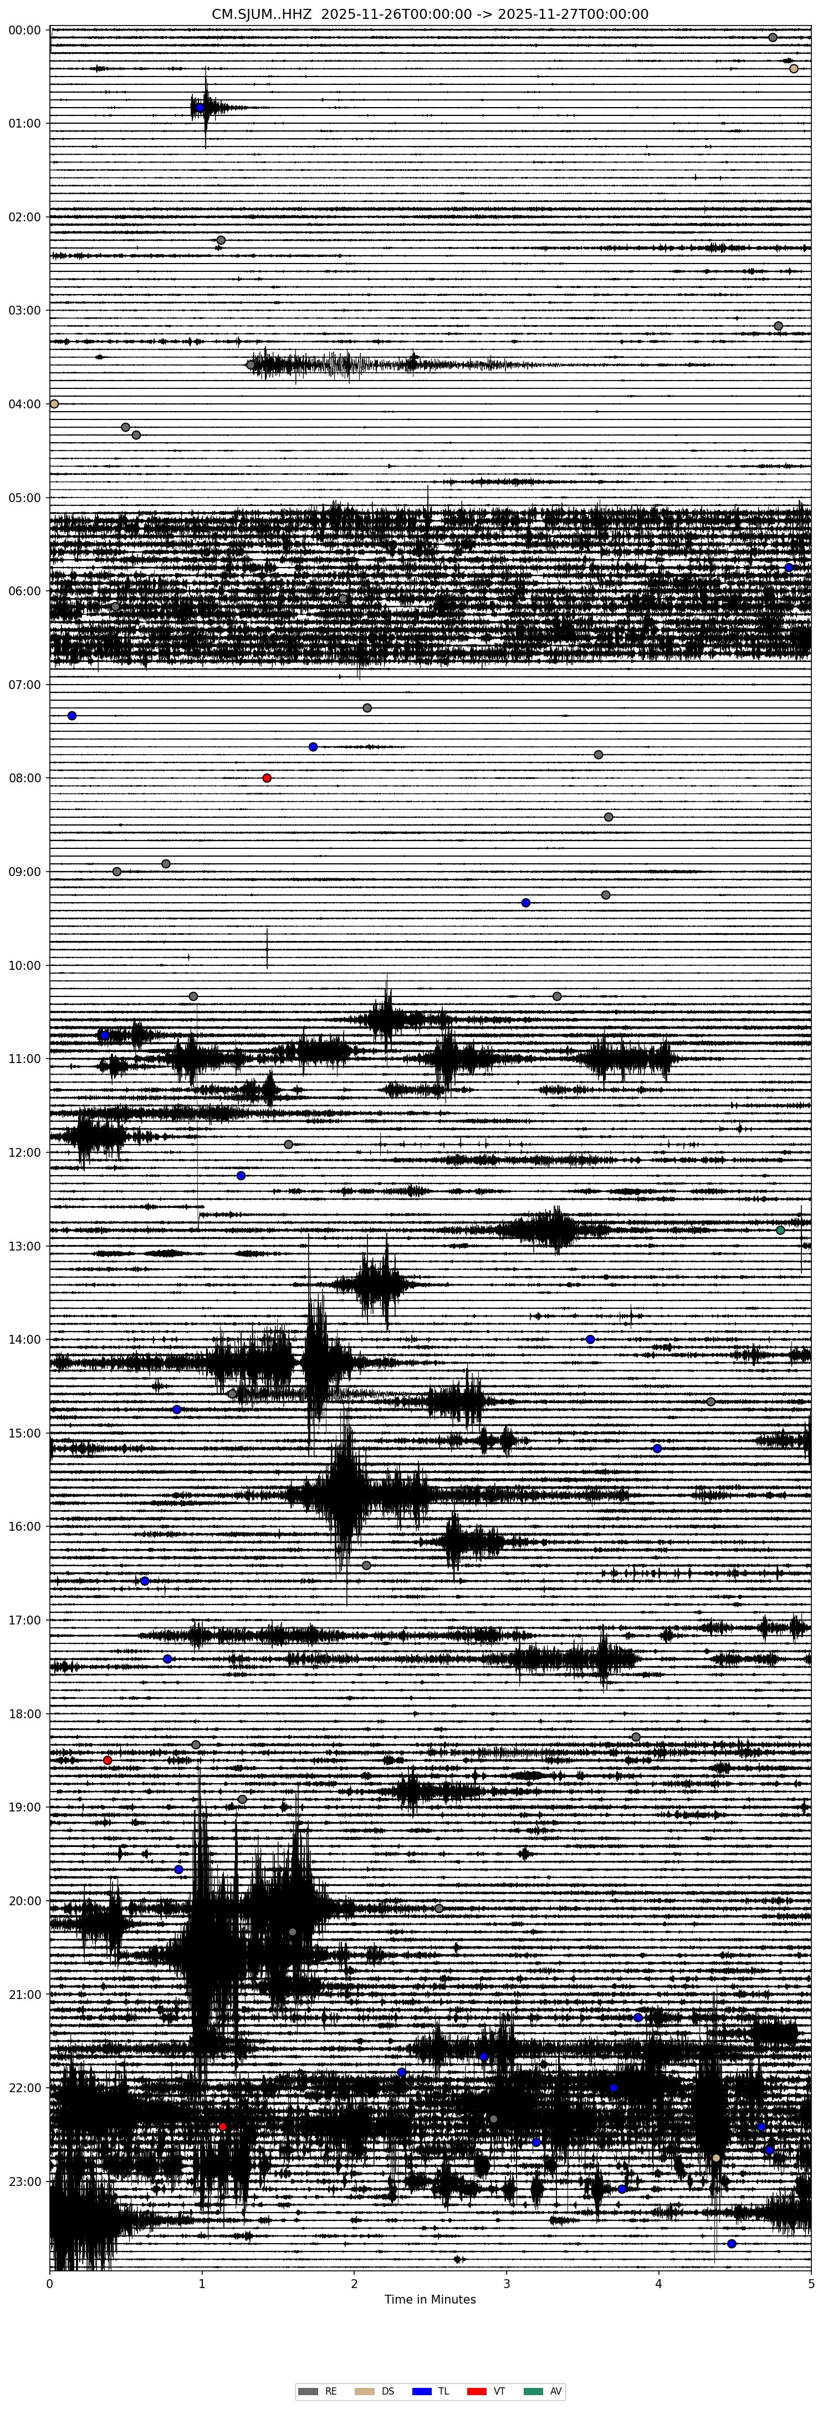Select the 20:00 hour tick label
Image resolution: width=823 pixels, height=2409 pixels.
click(x=24, y=1900)
